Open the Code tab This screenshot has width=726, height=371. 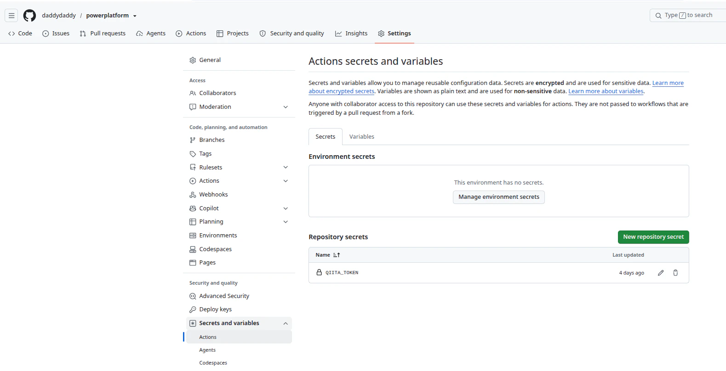20,34
